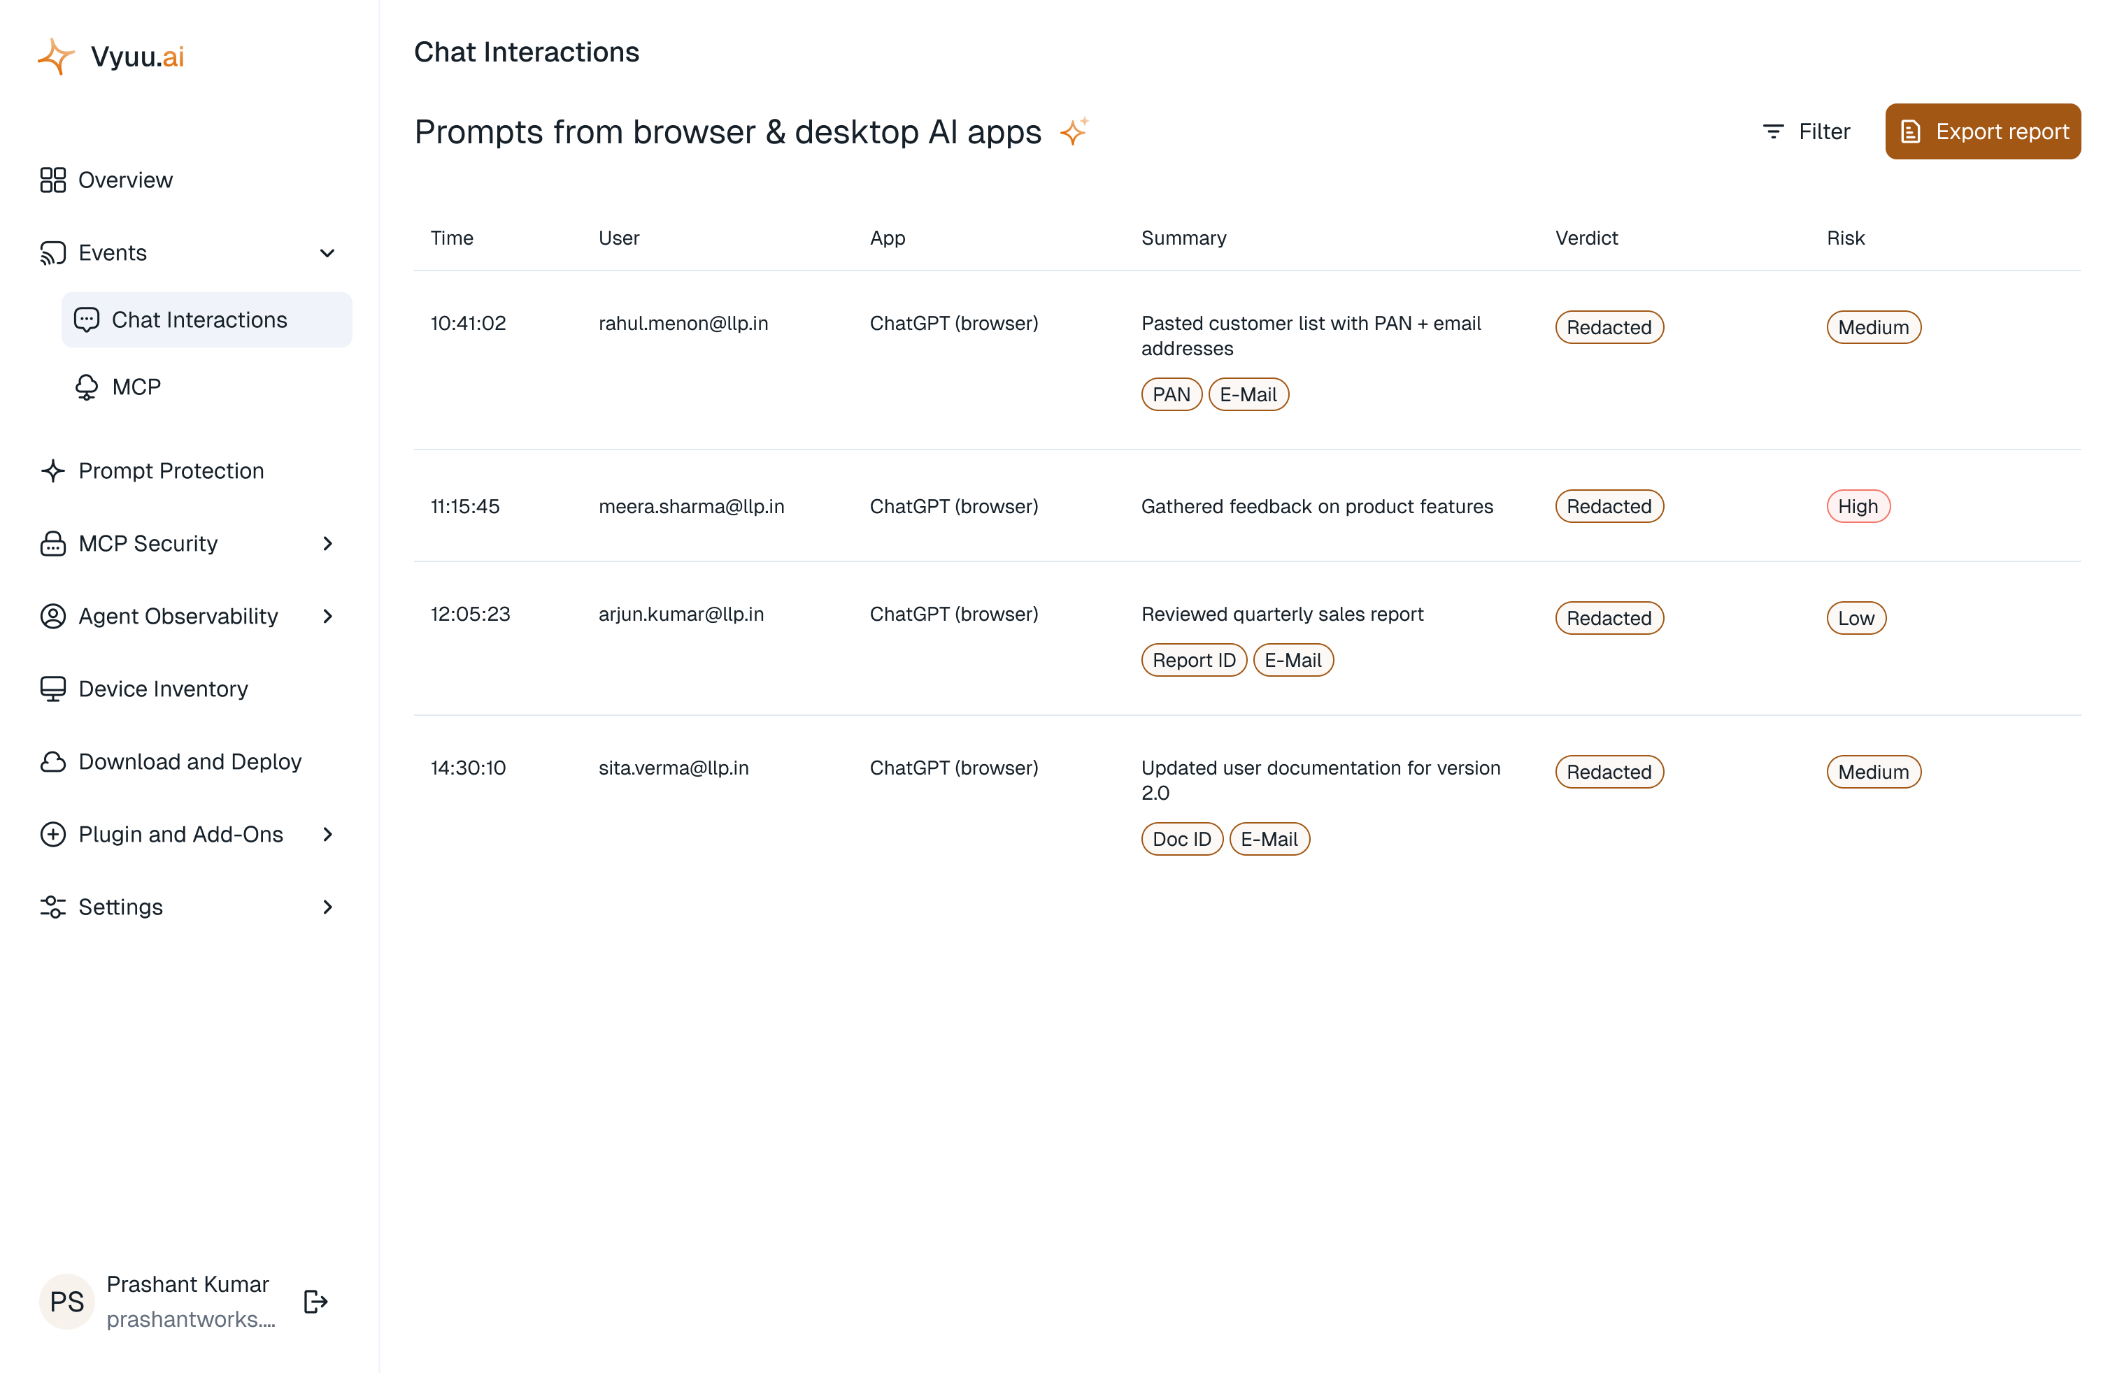Click the AI sparkle icon next to heading
The image size is (2115, 1373).
pos(1074,131)
